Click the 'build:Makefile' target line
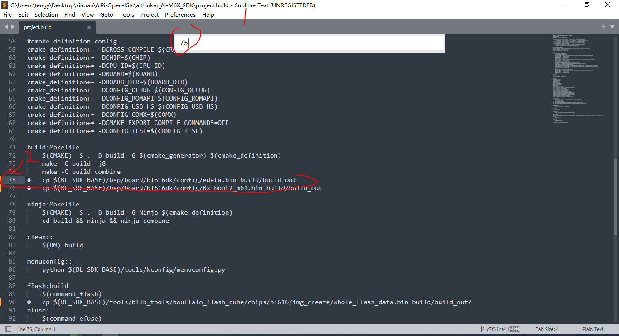This screenshot has height=336, width=619. pyautogui.click(x=53, y=147)
